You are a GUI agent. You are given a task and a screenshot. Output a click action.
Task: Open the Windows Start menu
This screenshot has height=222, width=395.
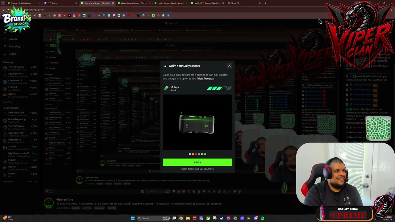tap(133, 218)
